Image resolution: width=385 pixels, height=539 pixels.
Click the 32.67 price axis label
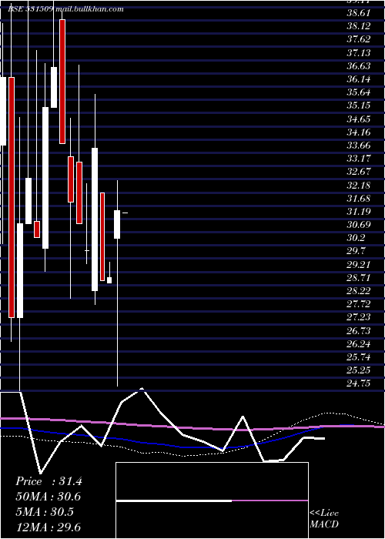click(359, 172)
